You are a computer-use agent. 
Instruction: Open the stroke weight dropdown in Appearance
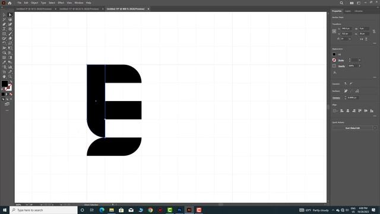click(360, 60)
